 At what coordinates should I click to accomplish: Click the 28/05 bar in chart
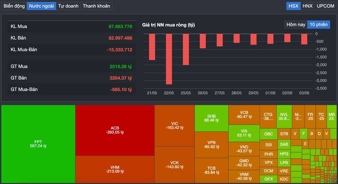237,38
